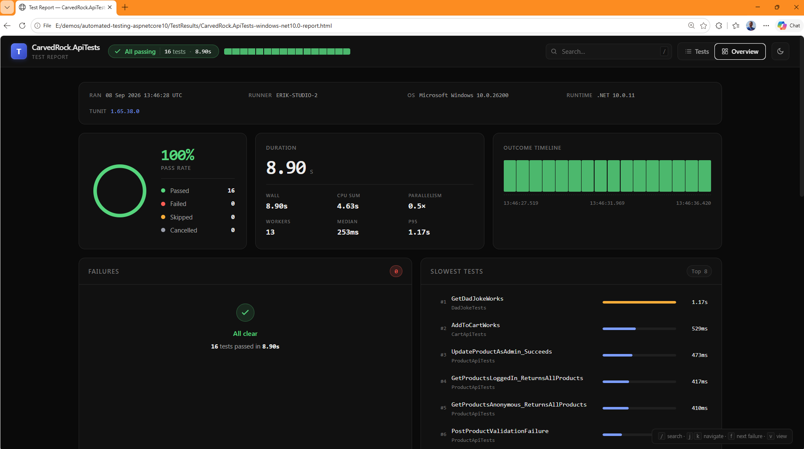The image size is (804, 449).
Task: Click the P95 1.17s value
Action: pos(419,232)
